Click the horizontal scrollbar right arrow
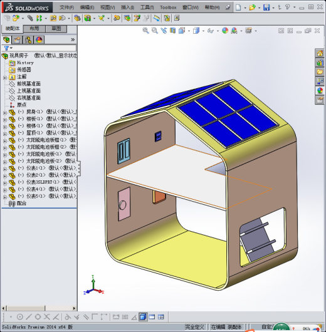Screen dimensions: 326x332 click(x=74, y=308)
